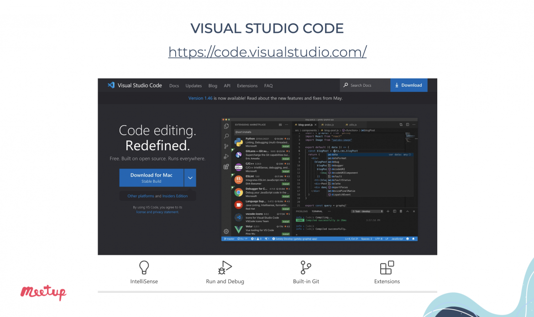Click the '<function>' breadcrumb segment
534x317 pixels.
click(351, 130)
